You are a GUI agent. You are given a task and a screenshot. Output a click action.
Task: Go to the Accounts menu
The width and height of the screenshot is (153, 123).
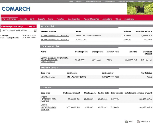[23, 19]
